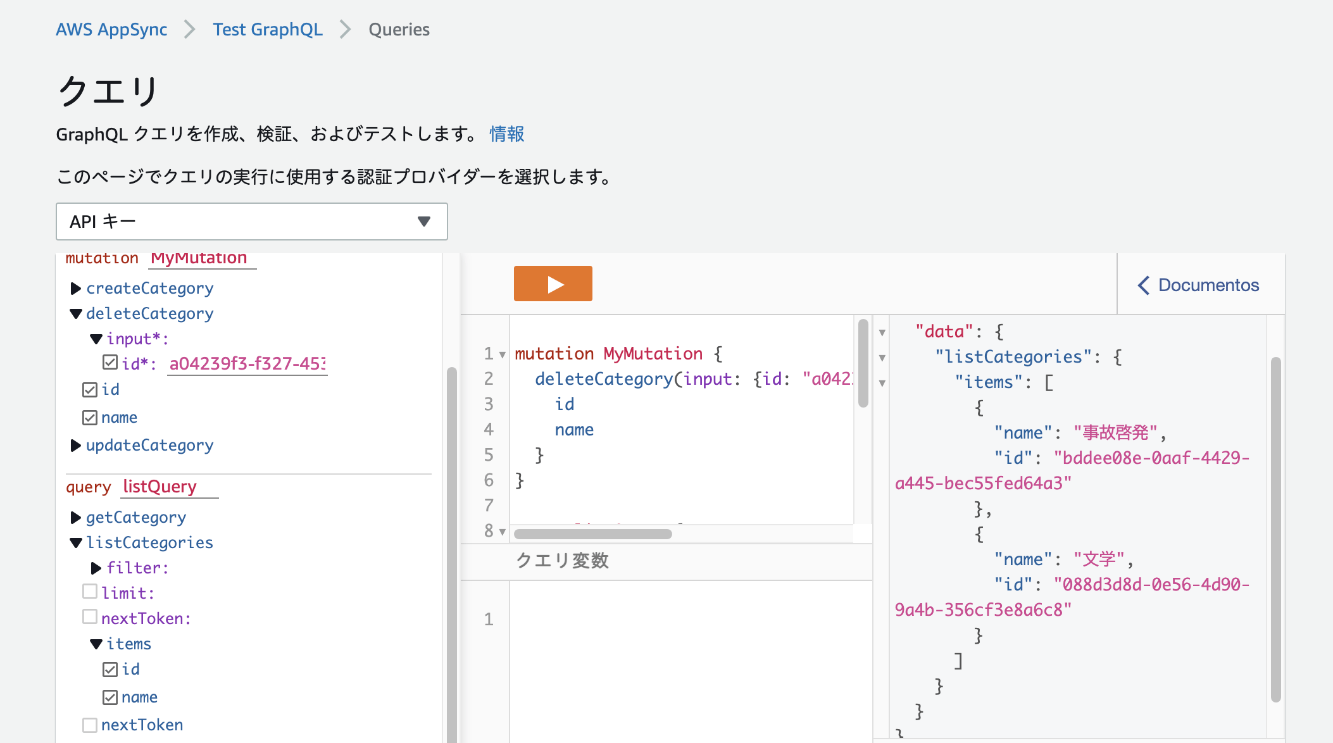Check the nextToken field under listCategories
Viewport: 1333px width, 743px height.
coord(90,725)
